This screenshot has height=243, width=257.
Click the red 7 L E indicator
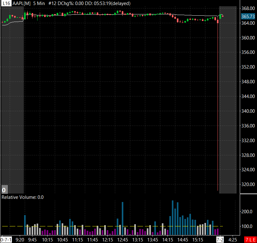pos(250,240)
